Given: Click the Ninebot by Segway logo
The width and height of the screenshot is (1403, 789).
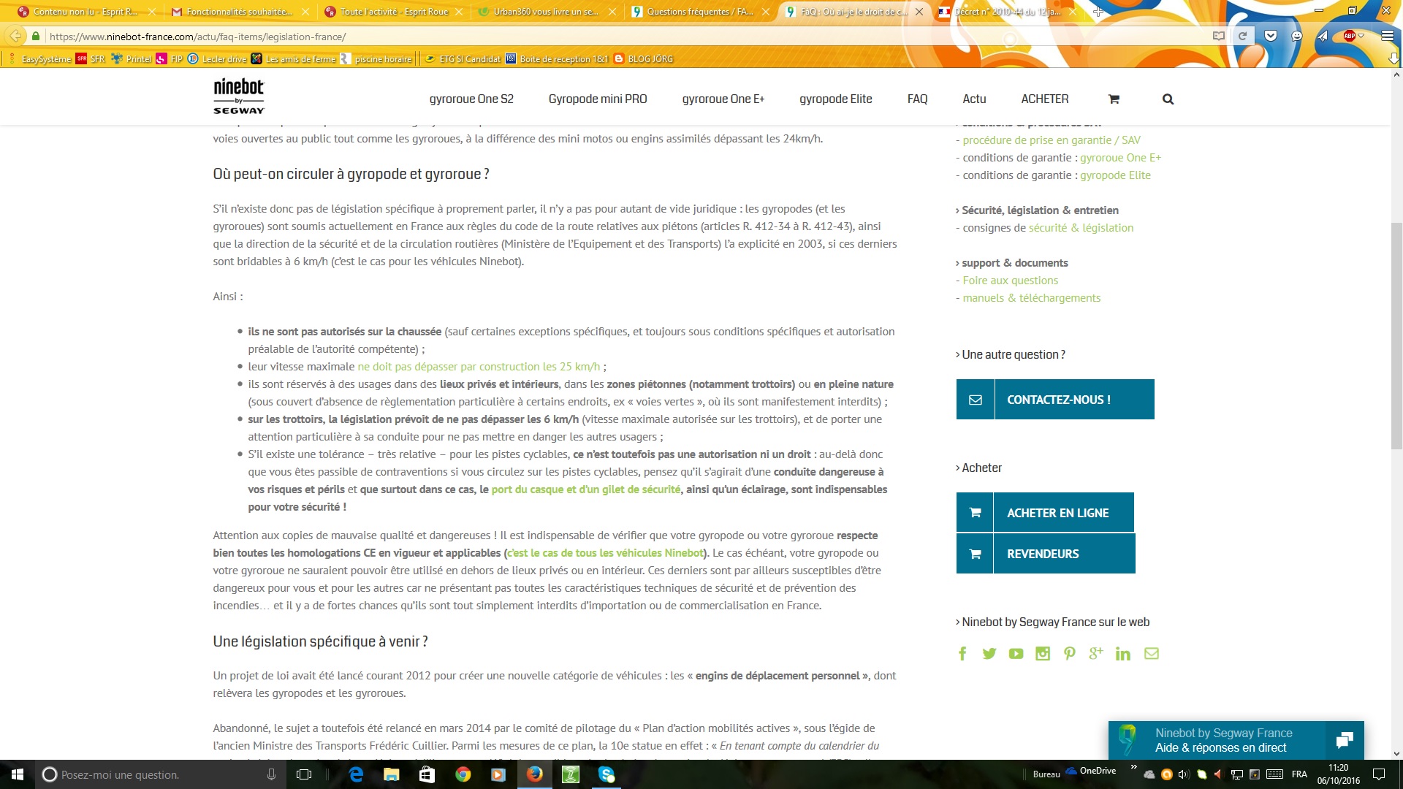Looking at the screenshot, I should coord(239,96).
